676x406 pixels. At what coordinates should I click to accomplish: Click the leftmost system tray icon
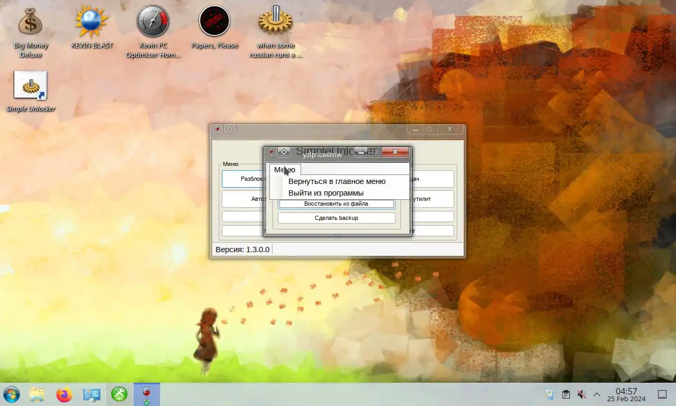[550, 394]
